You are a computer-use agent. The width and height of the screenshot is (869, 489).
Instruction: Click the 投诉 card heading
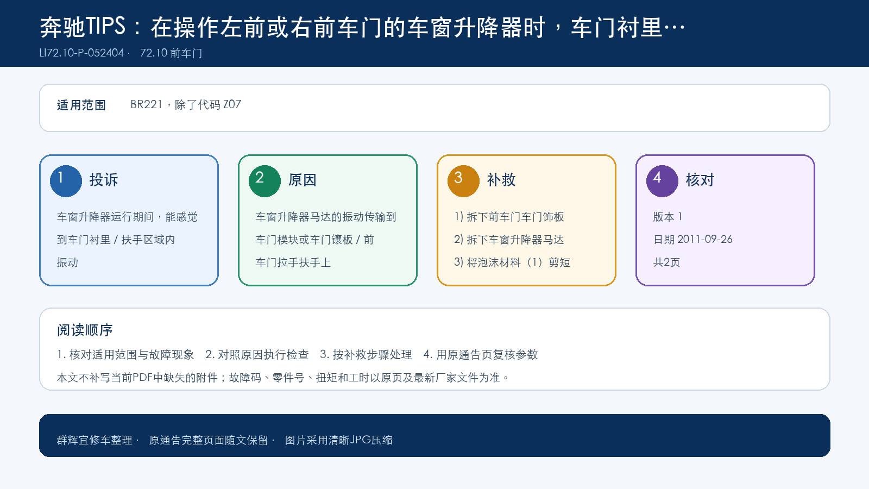click(x=104, y=180)
